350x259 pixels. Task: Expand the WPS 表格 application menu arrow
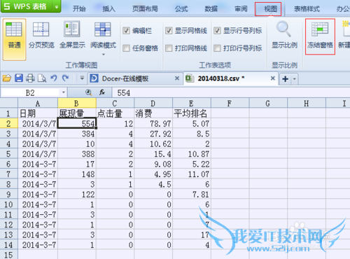pyautogui.click(x=57, y=7)
